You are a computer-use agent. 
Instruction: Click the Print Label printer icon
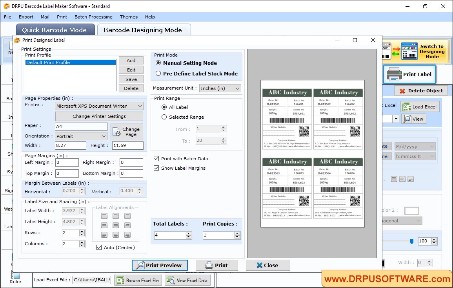(x=394, y=74)
